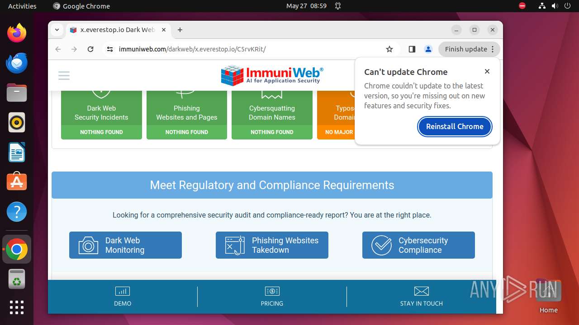Maximize the Chrome window
Viewport: 579px width, 325px height.
pyautogui.click(x=475, y=30)
